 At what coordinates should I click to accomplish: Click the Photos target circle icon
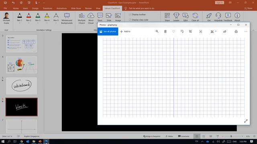coord(201,32)
